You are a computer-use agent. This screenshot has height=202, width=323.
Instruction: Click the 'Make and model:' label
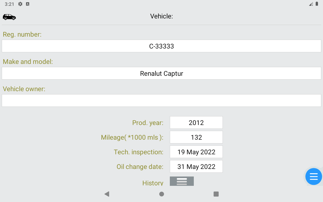point(28,62)
